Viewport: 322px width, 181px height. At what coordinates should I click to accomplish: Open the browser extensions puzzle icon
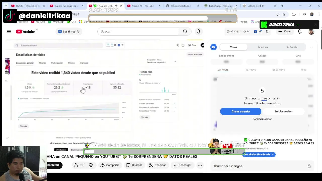click(294, 14)
